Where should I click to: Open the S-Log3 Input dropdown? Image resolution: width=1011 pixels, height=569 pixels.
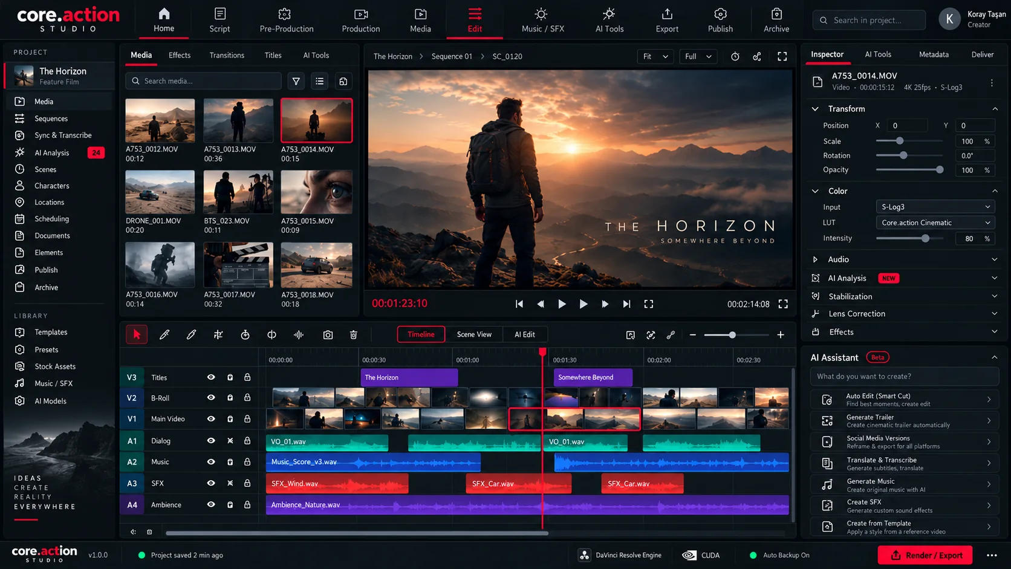pos(935,207)
